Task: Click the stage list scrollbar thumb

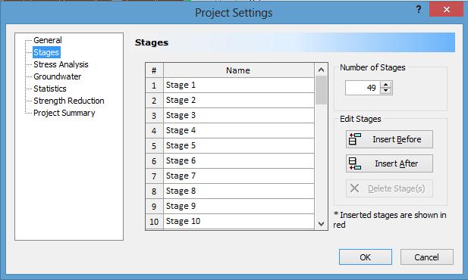Action: click(x=321, y=90)
